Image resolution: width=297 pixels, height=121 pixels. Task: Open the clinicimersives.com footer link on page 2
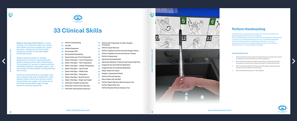tap(78, 110)
